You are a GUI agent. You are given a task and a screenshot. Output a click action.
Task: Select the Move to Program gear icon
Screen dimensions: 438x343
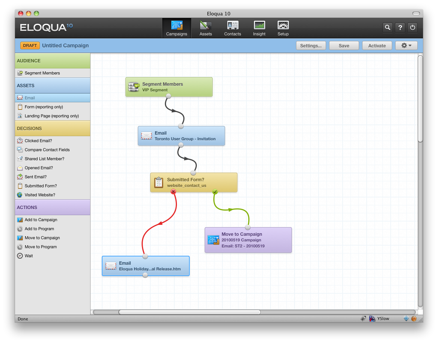pos(20,247)
